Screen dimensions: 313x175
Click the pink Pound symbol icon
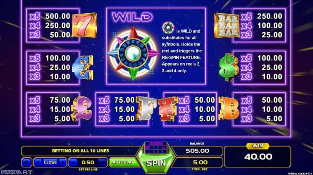(x=82, y=109)
